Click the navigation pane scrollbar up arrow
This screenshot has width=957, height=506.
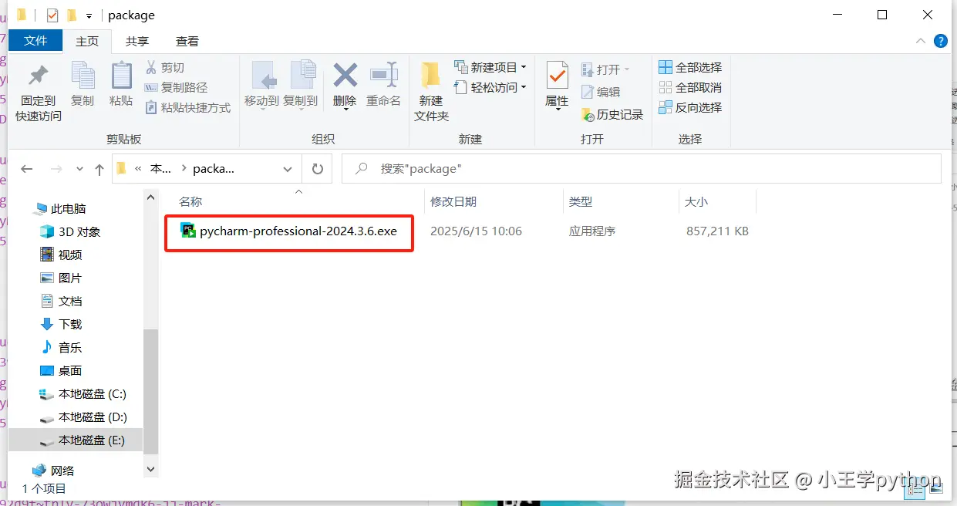150,198
